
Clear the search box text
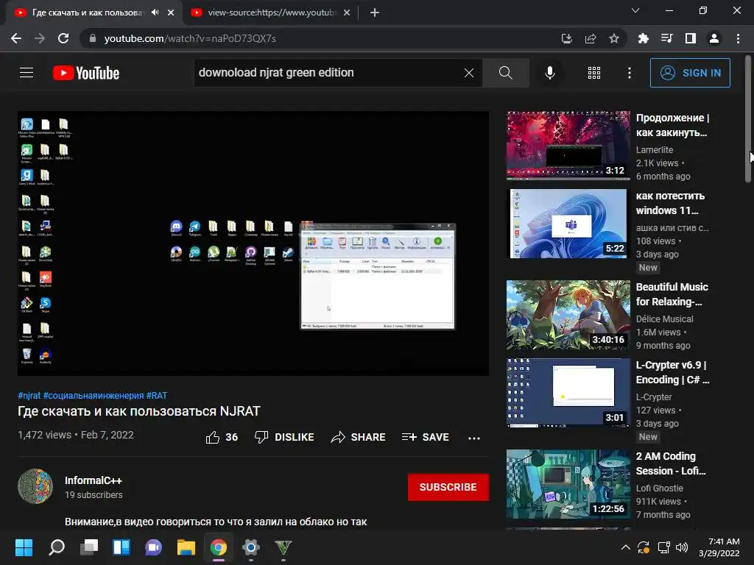click(x=469, y=73)
